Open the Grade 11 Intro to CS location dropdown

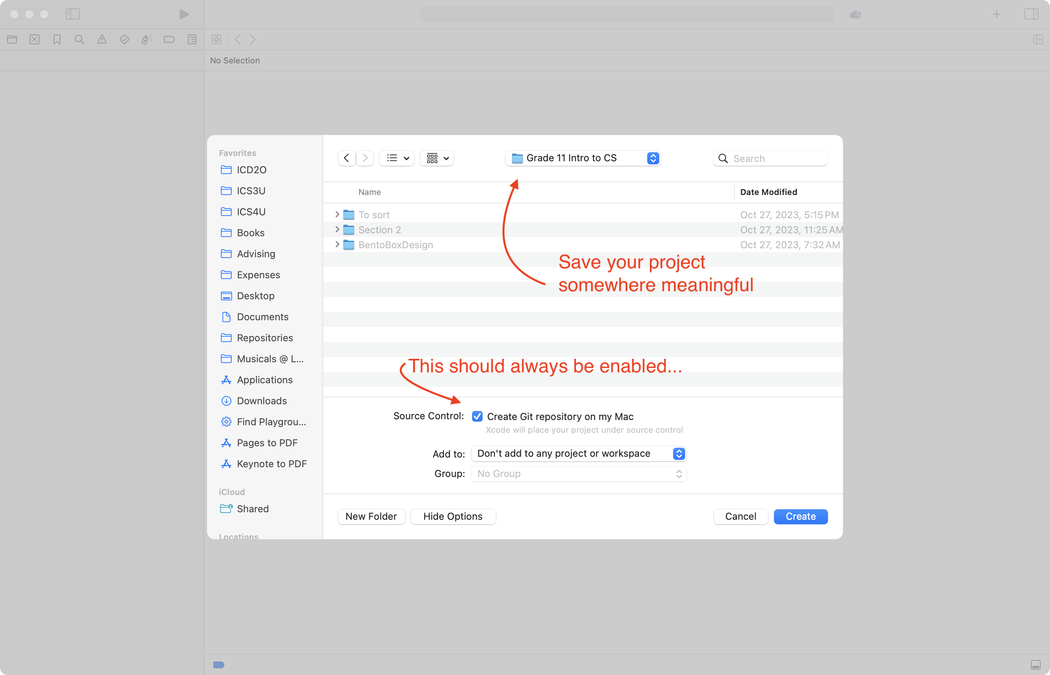point(582,158)
